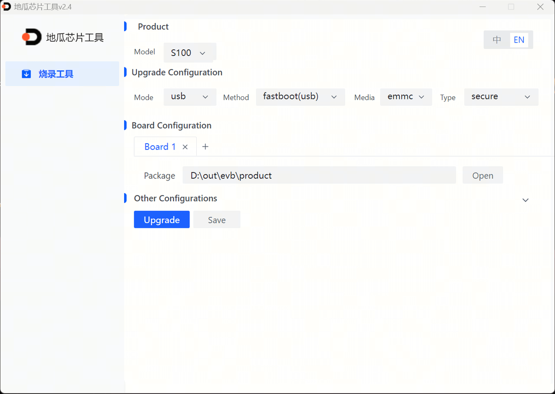Close the Board 1 tab

[x=185, y=147]
